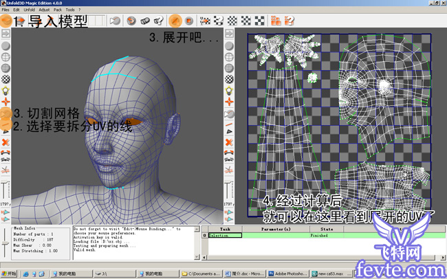This screenshot has height=279, width=447.
Task: Open Internet Explorer from quick launch
Action: pos(26,274)
